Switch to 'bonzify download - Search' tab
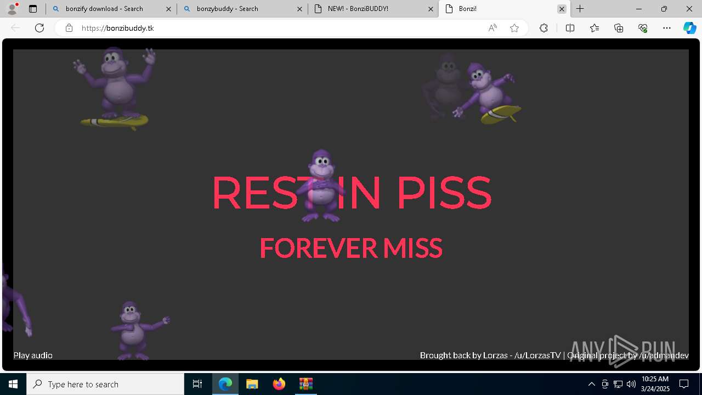 tap(111, 9)
